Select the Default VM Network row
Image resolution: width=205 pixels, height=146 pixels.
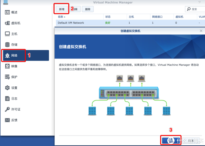click(130, 23)
